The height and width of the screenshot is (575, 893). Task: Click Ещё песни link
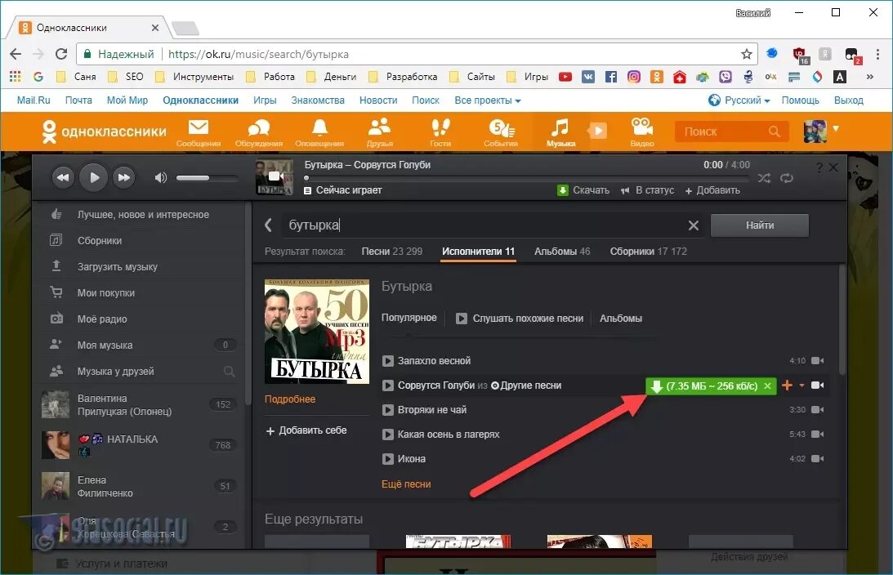(406, 484)
